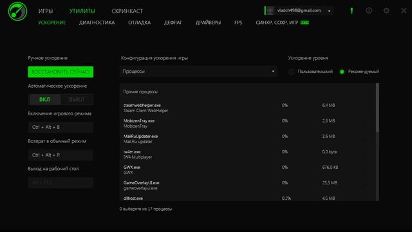Image resolution: width=412 pixels, height=232 pixels.
Task: Click the Steam Client WebHelper description text
Action: [146, 111]
